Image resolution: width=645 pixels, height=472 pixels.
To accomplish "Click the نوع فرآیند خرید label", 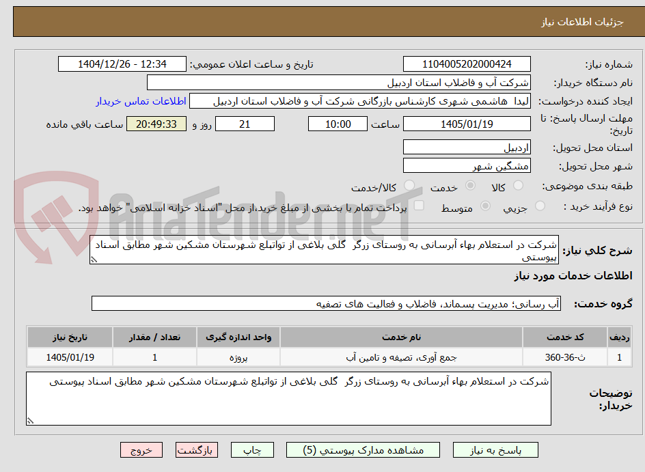I will click(598, 206).
